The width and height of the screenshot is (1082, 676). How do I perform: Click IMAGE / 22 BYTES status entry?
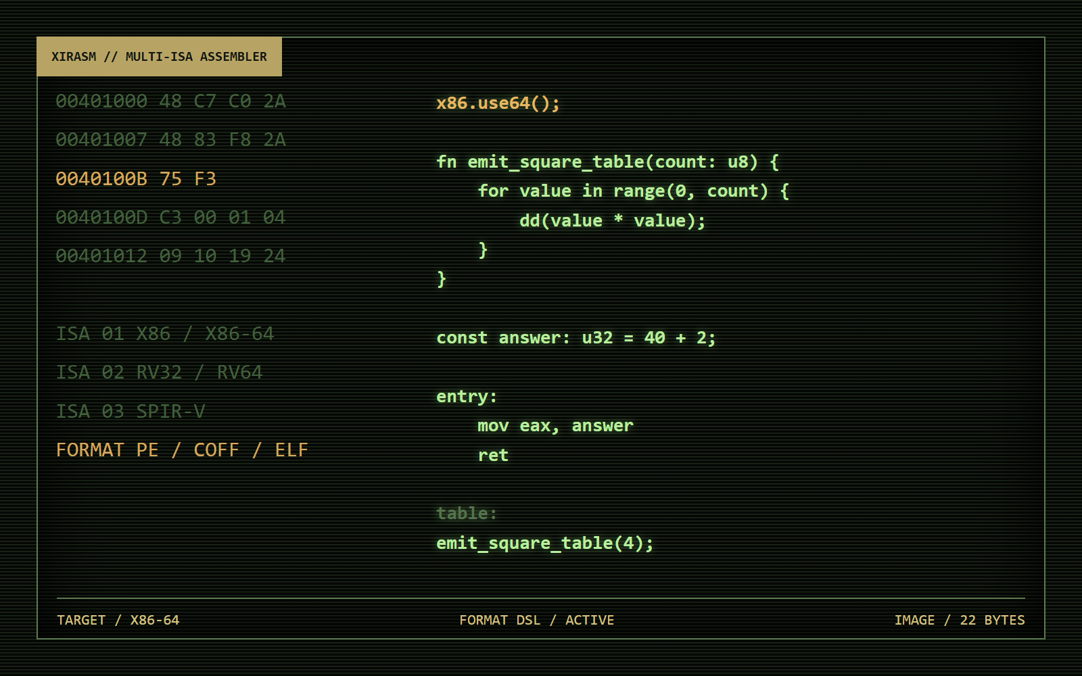tap(960, 621)
